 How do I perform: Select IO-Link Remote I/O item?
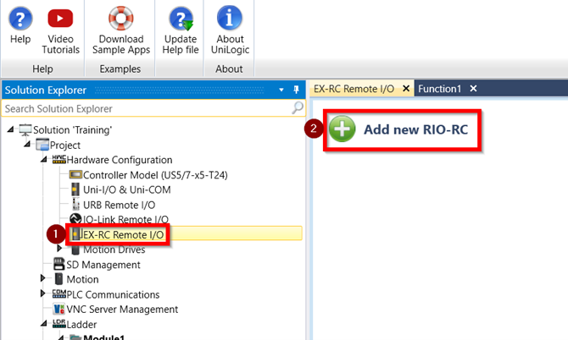click(x=125, y=220)
